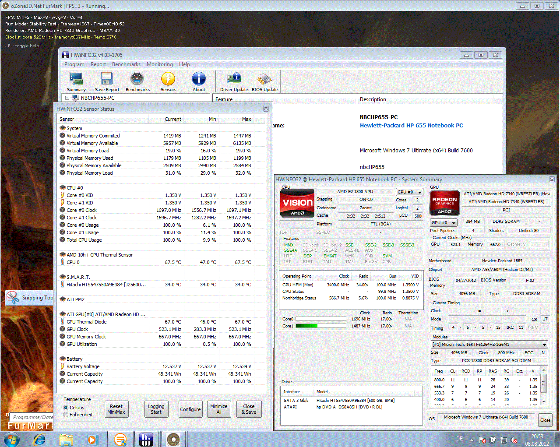
Task: Launch Internet Explorer from the taskbar
Action: click(x=40, y=439)
